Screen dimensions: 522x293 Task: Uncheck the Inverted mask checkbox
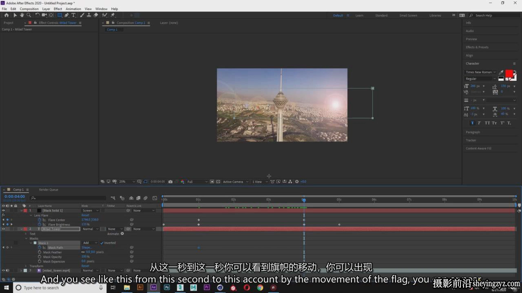(x=102, y=243)
